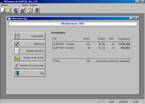Click the folder documents icon on Dossier
This screenshot has height=104, width=145.
point(17,58)
